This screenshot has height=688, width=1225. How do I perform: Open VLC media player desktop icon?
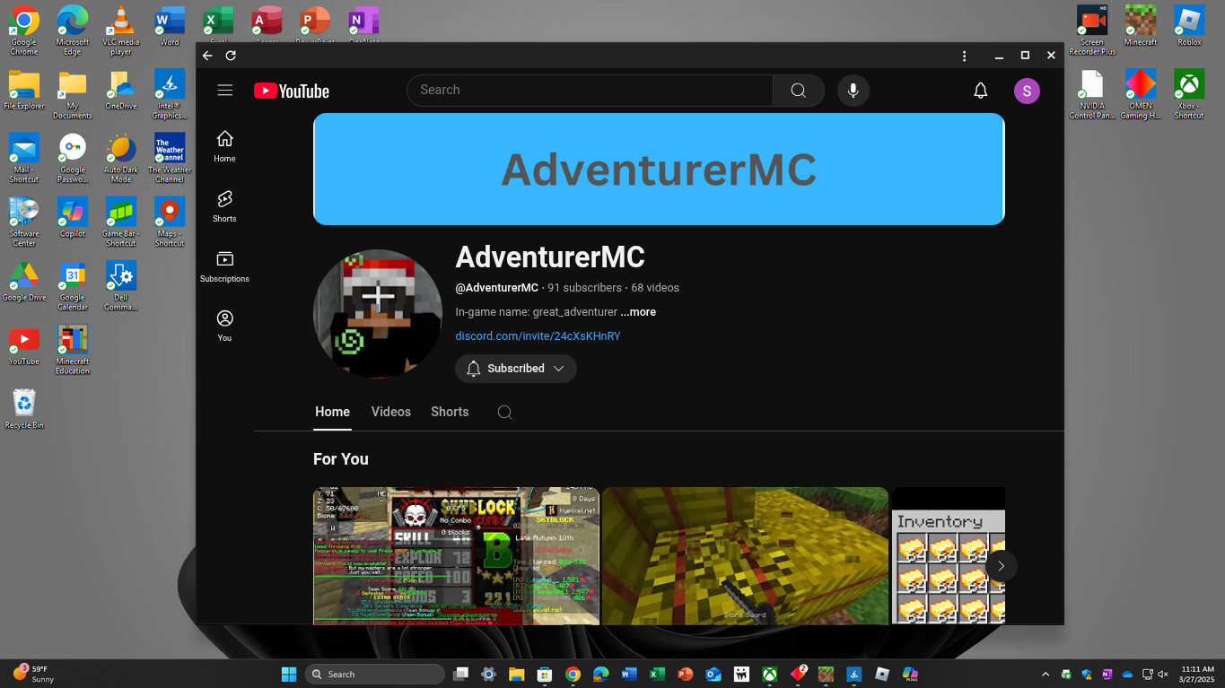[x=121, y=30]
